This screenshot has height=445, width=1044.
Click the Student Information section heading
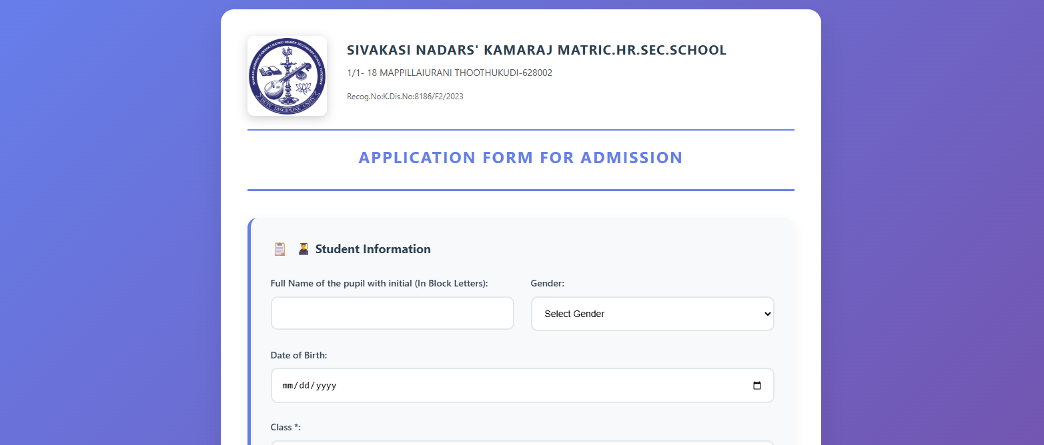click(x=372, y=248)
